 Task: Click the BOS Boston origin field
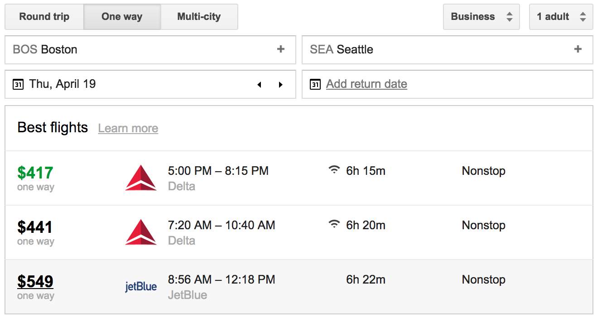click(x=136, y=49)
